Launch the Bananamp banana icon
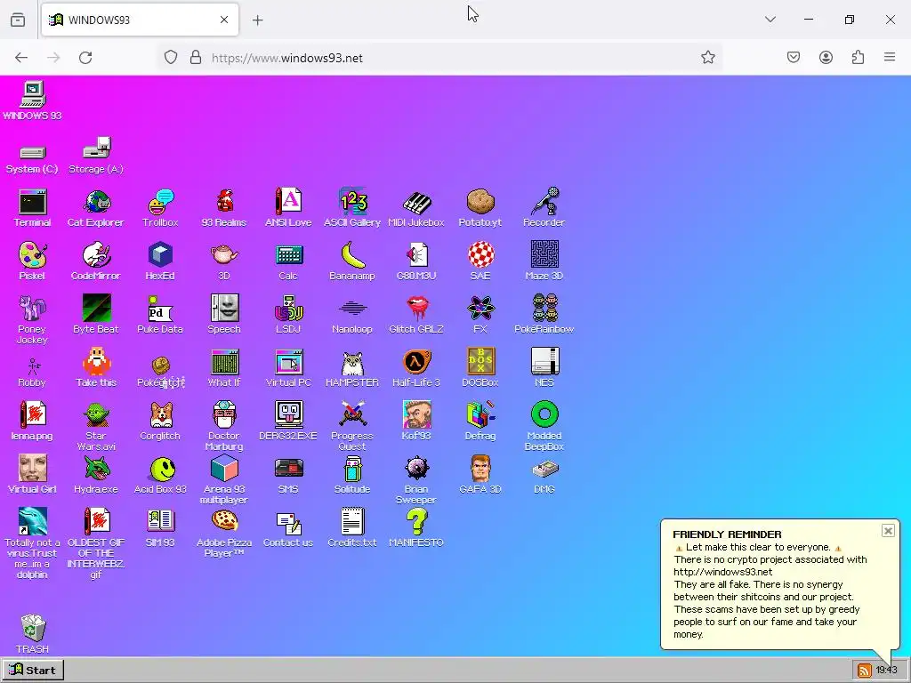 (x=352, y=255)
